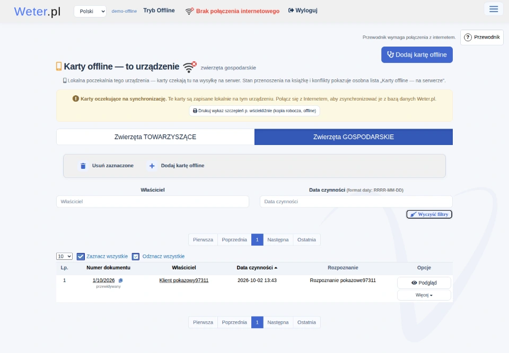The height and width of the screenshot is (353, 509).
Task: Open document number 1/10/2026
Action: [x=103, y=280]
